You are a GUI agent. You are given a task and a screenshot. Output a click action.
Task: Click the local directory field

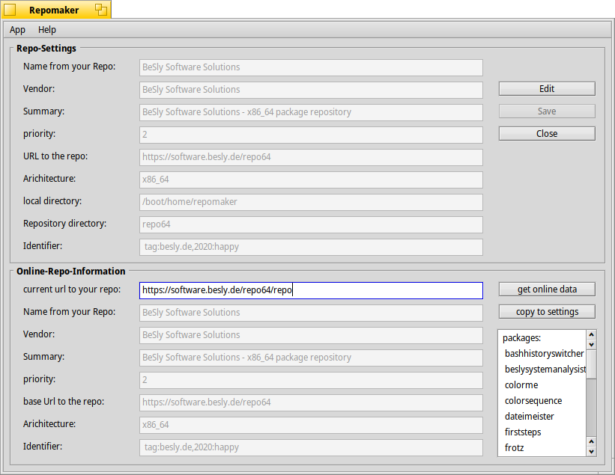(x=311, y=202)
